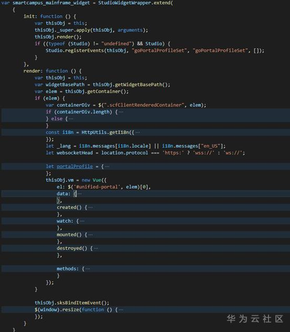The image size is (290, 332).
Task: Unfold the watch: block ellipsis
Action: (82, 221)
